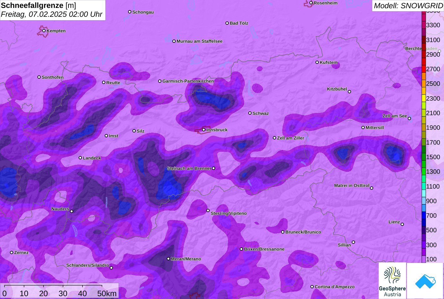Click the Schongau marker dot
The height and width of the screenshot is (299, 444).
tap(130, 12)
